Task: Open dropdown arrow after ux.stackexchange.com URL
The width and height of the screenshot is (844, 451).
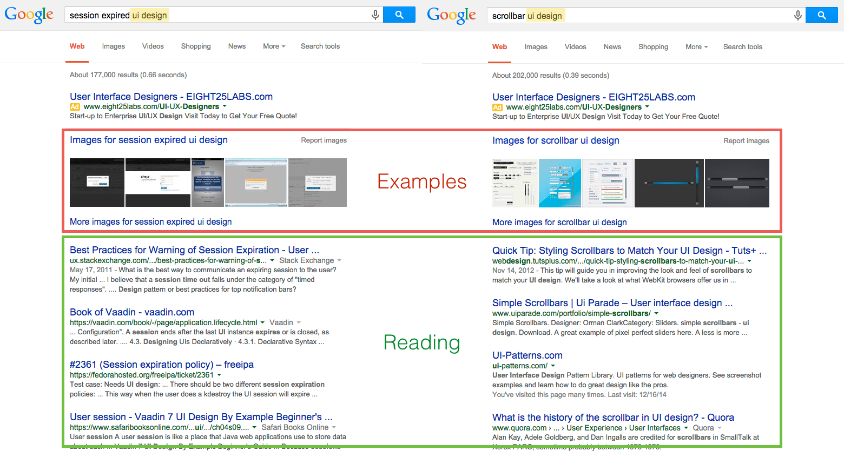Action: point(272,261)
